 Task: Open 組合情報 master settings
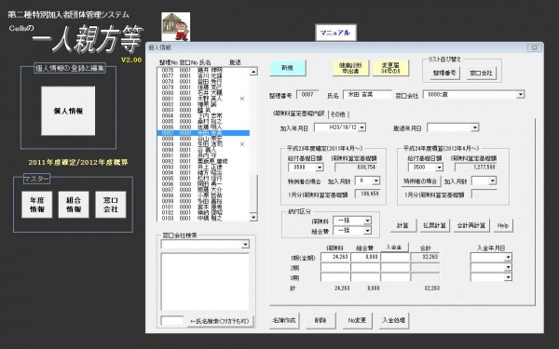click(74, 205)
